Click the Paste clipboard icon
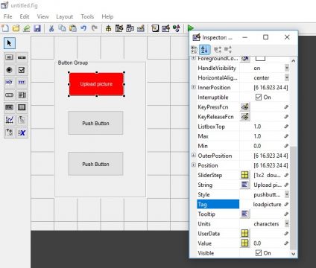 pos(73,28)
